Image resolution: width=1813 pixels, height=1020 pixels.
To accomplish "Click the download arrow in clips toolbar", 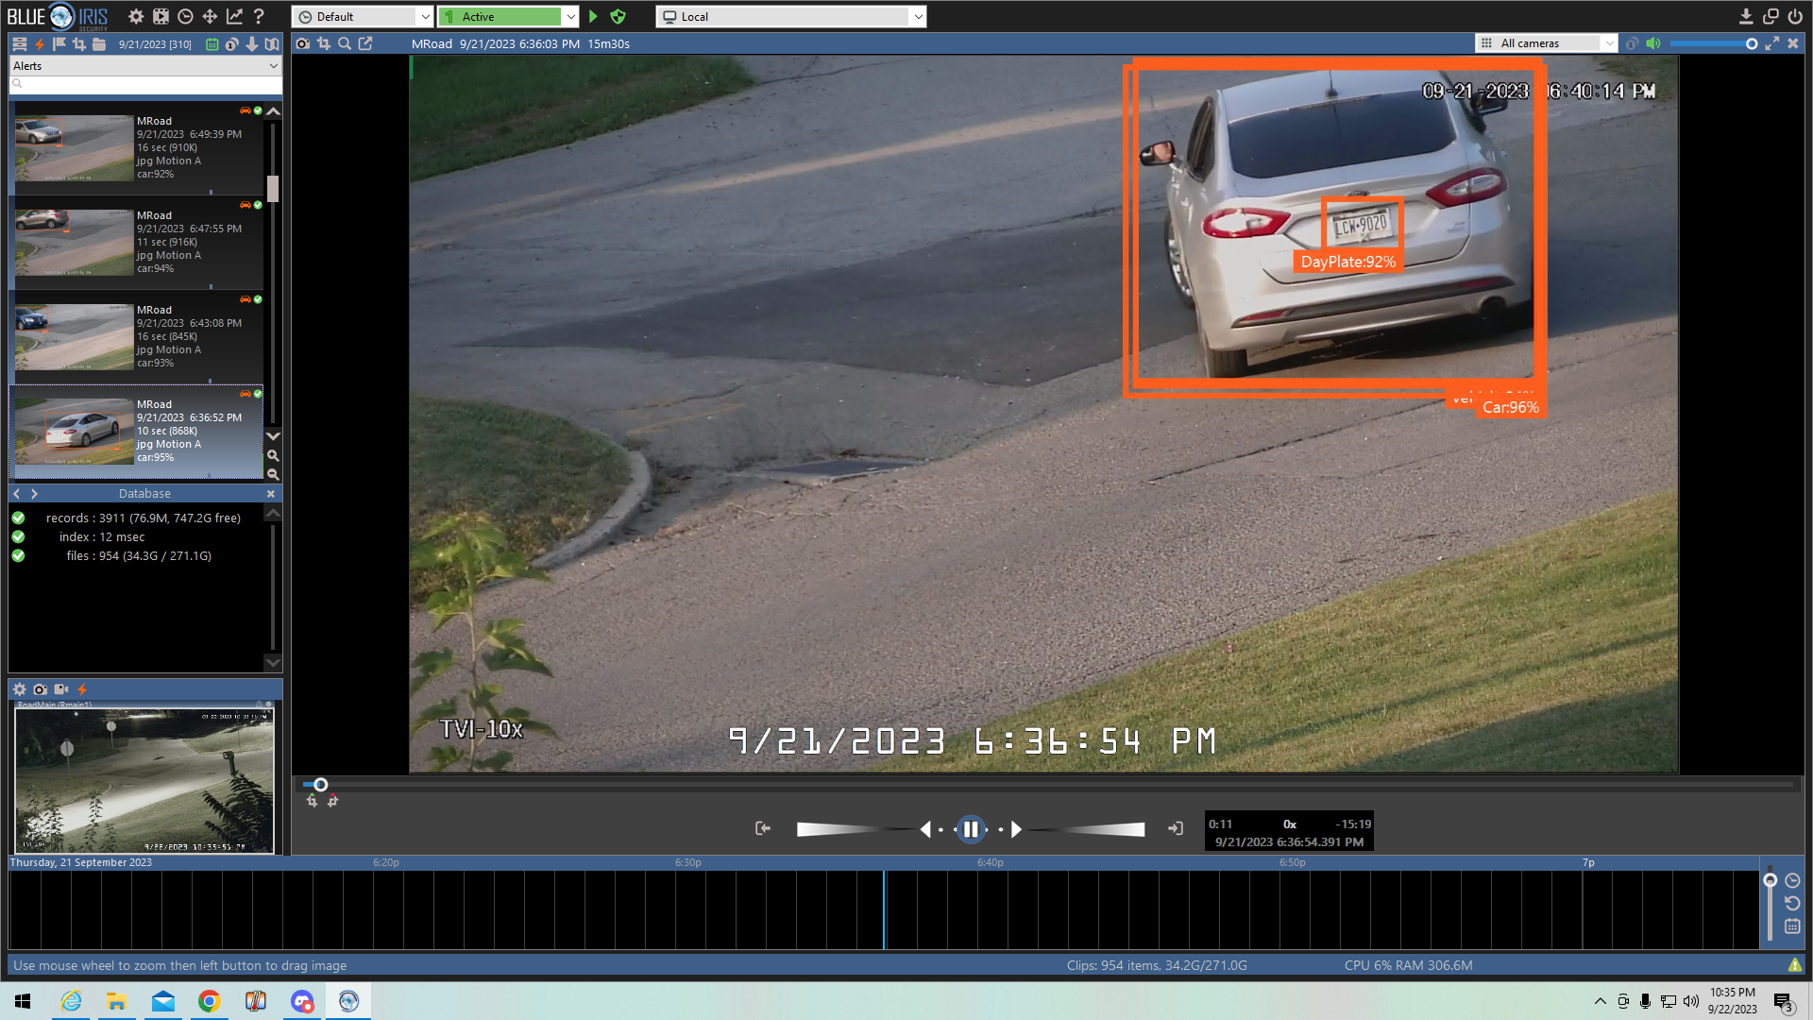I will (252, 44).
